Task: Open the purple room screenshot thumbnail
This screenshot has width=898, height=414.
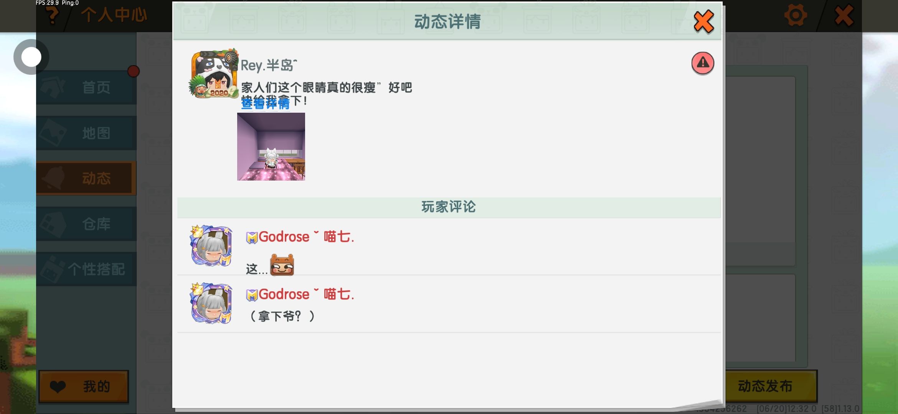Action: tap(271, 146)
